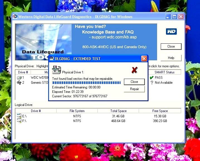Viewport: 200px width, 161px height.
Task: Click the 390.23 GB free space value
Action: 160,121
